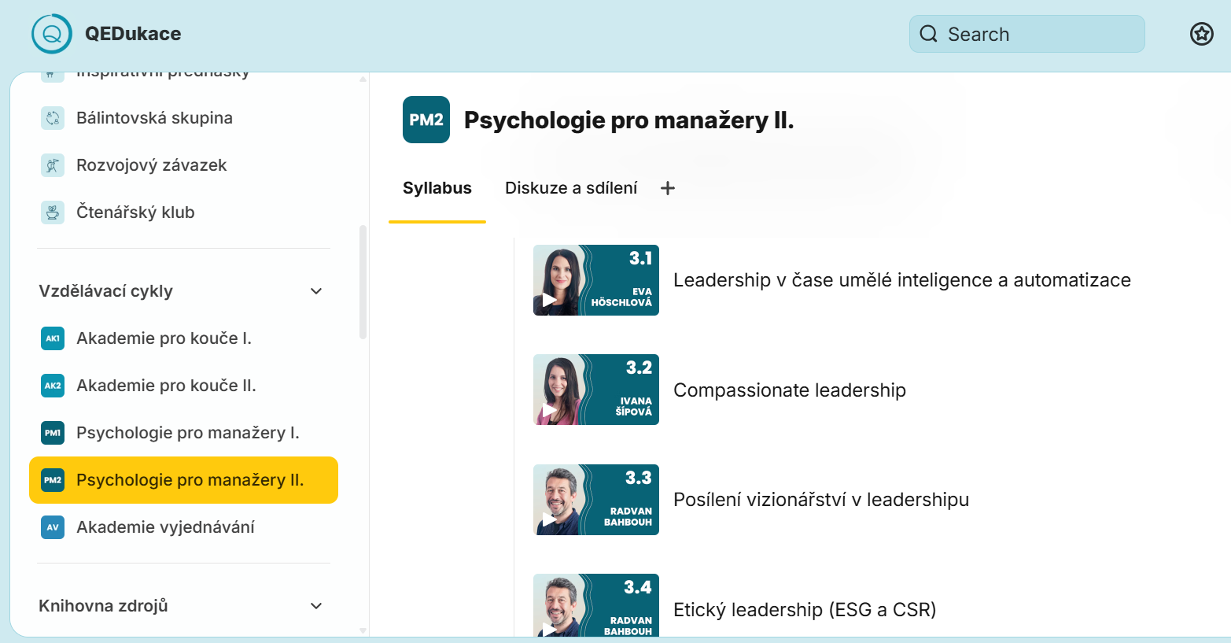Screen dimensions: 1231x643
Task: Select the Syllabus tab
Action: coord(437,187)
